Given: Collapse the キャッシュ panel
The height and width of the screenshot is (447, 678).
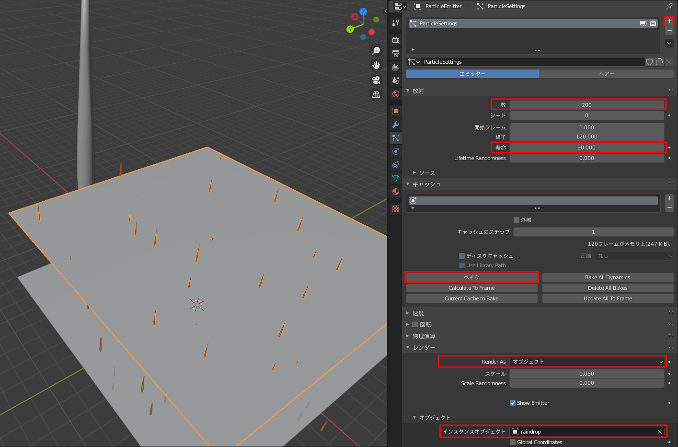Looking at the screenshot, I should pos(408,184).
